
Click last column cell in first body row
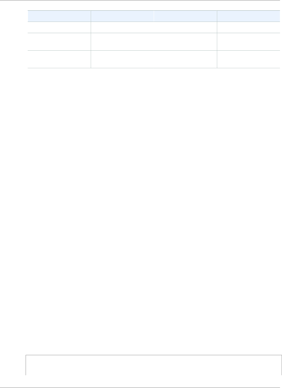point(248,27)
